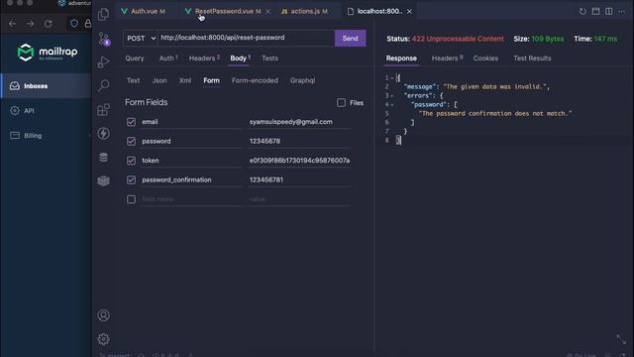Open the Test Results tab
The height and width of the screenshot is (357, 634).
tap(532, 59)
